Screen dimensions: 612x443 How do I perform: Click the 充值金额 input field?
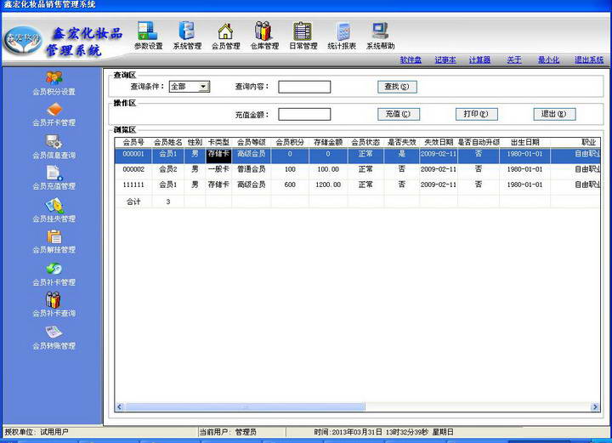click(304, 114)
